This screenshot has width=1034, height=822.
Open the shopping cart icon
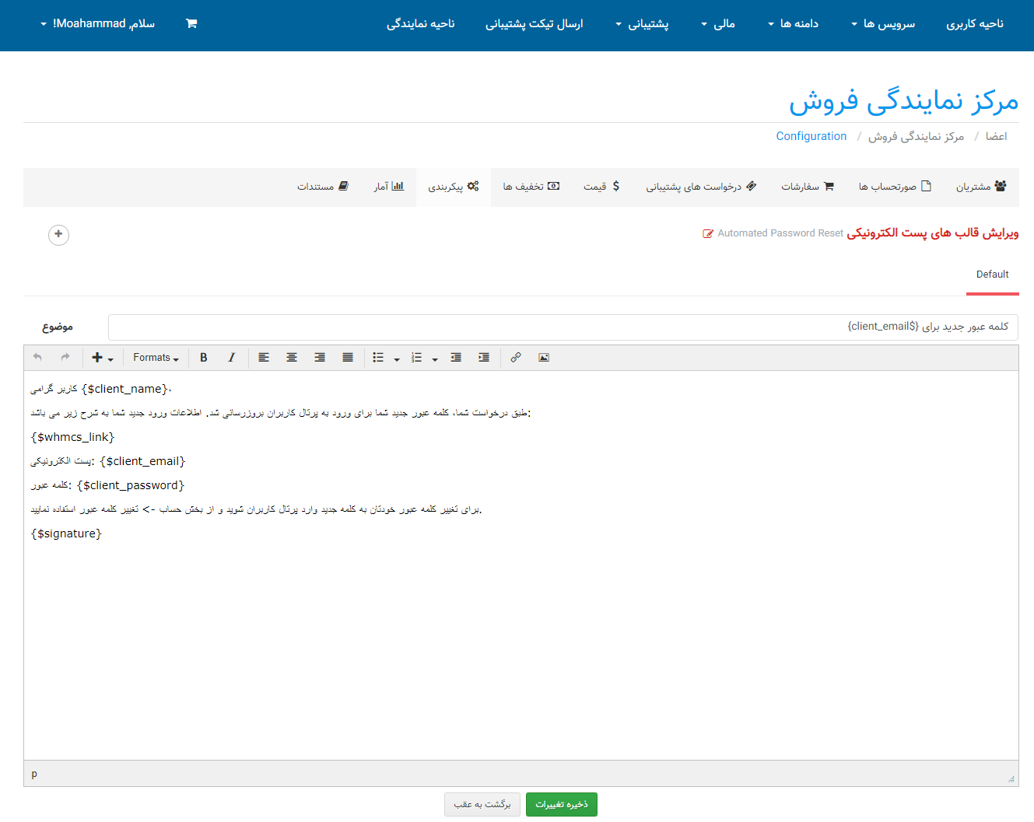[191, 23]
